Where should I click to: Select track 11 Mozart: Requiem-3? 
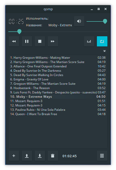(x=58, y=101)
